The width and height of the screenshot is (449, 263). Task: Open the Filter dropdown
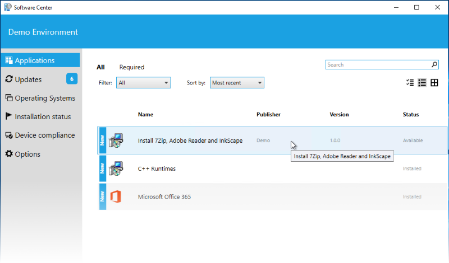click(143, 83)
